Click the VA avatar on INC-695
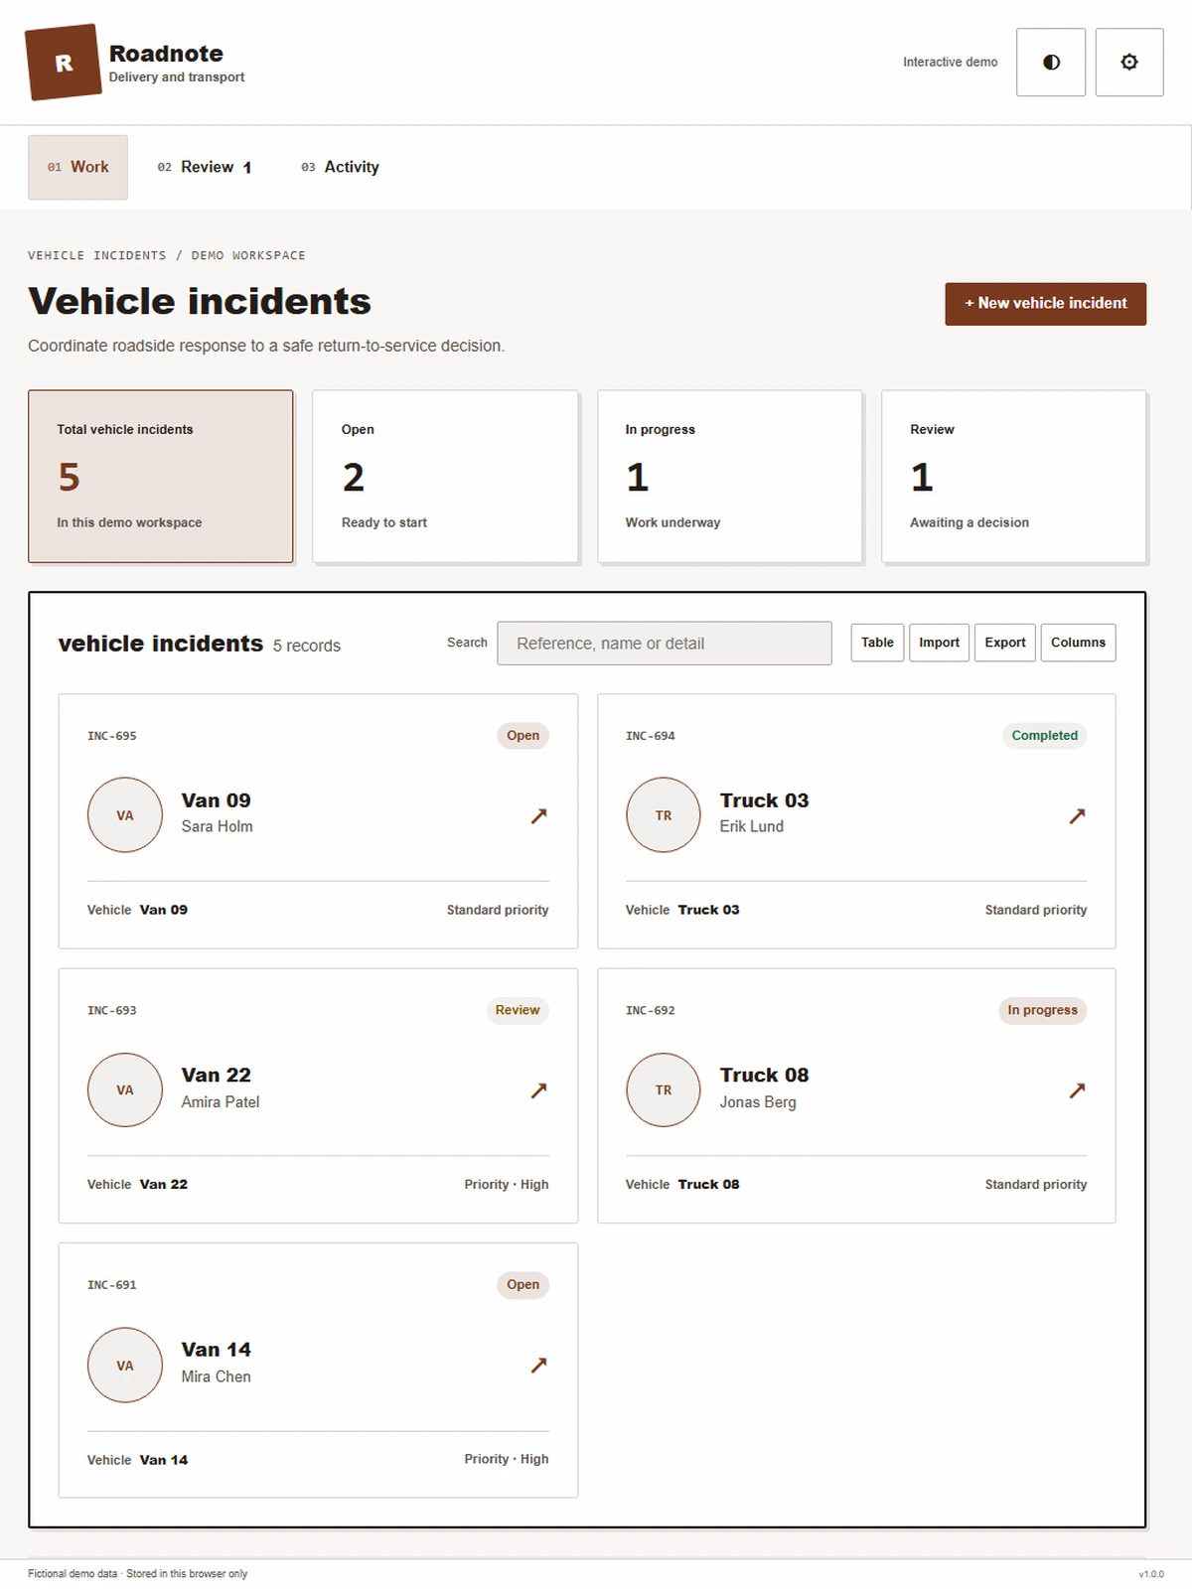 tap(125, 815)
